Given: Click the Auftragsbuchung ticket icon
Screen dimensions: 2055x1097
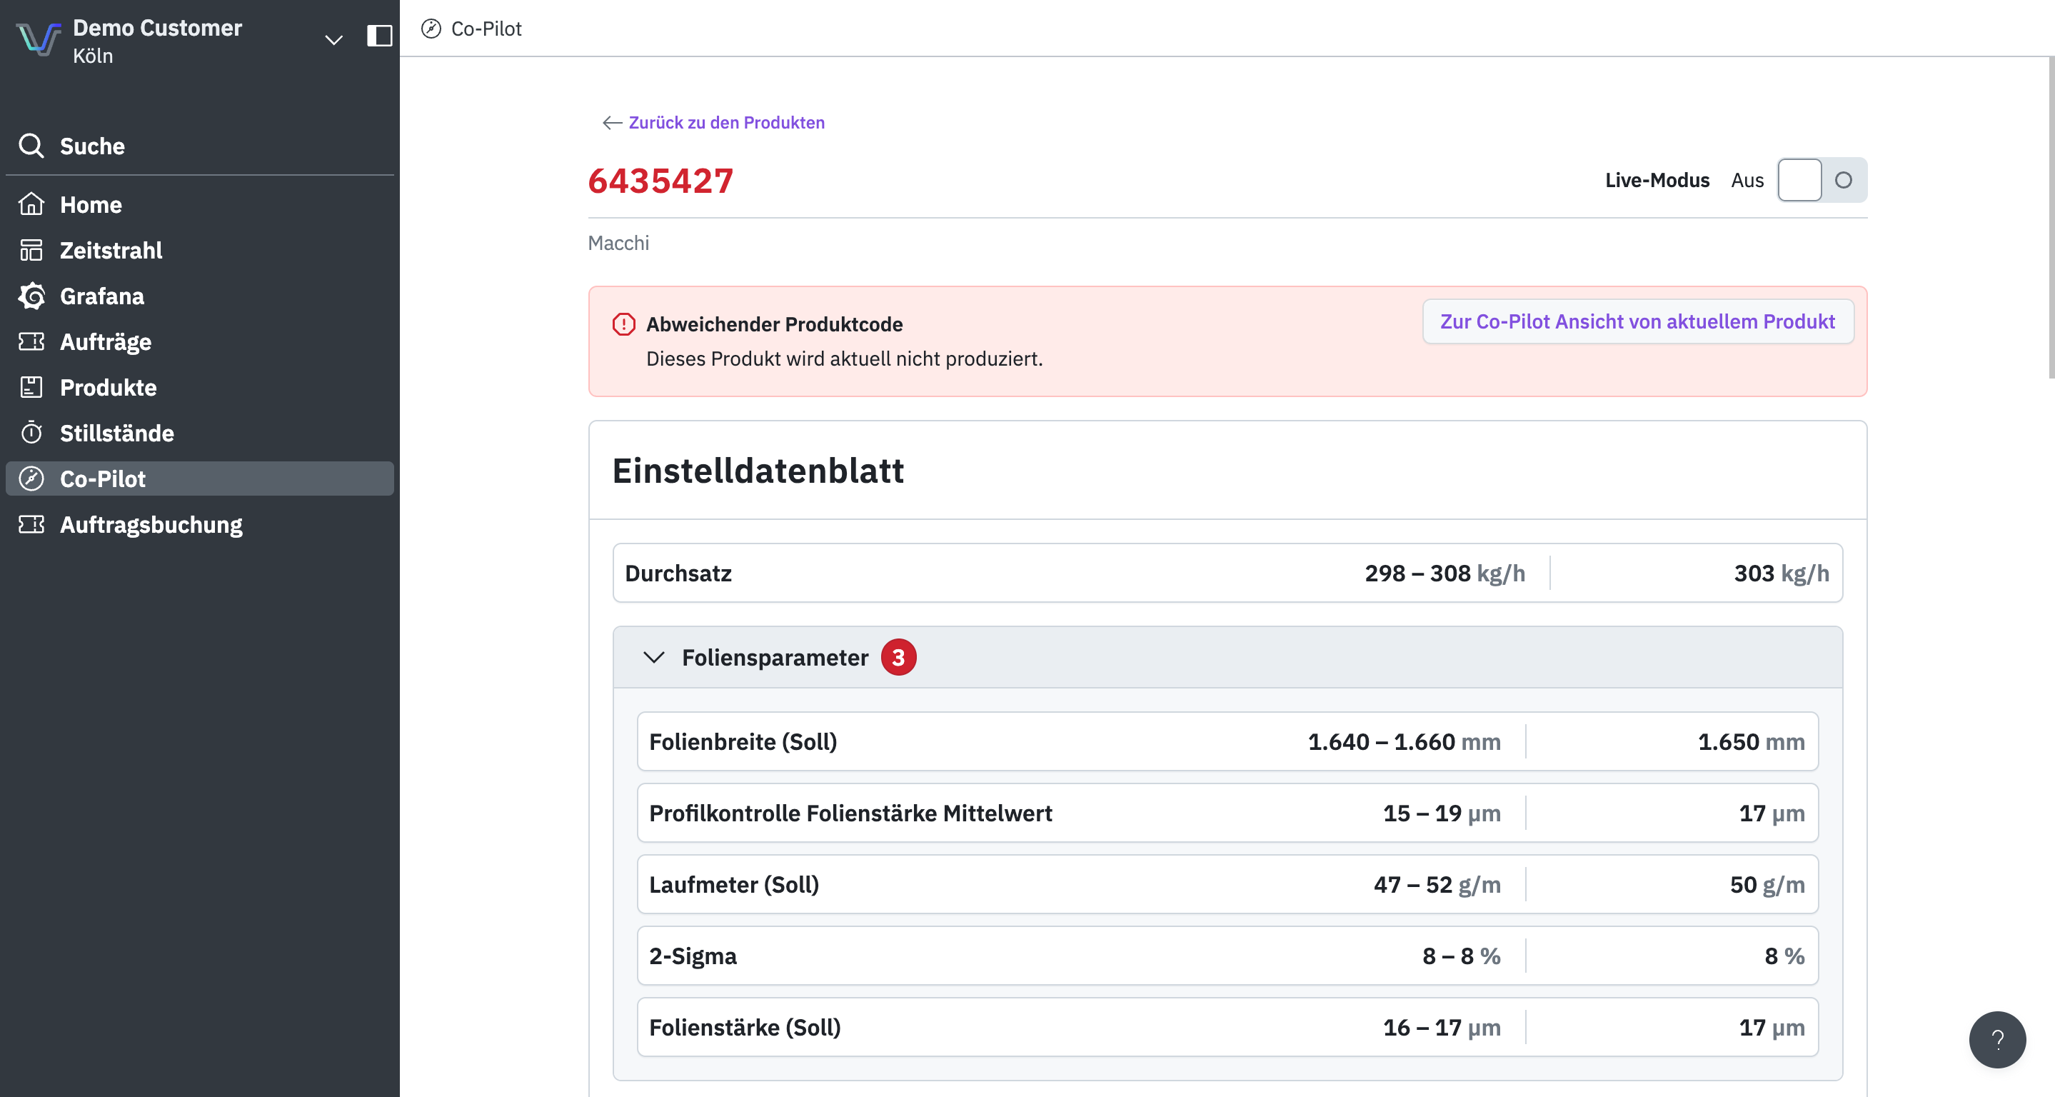Looking at the screenshot, I should click(x=31, y=524).
